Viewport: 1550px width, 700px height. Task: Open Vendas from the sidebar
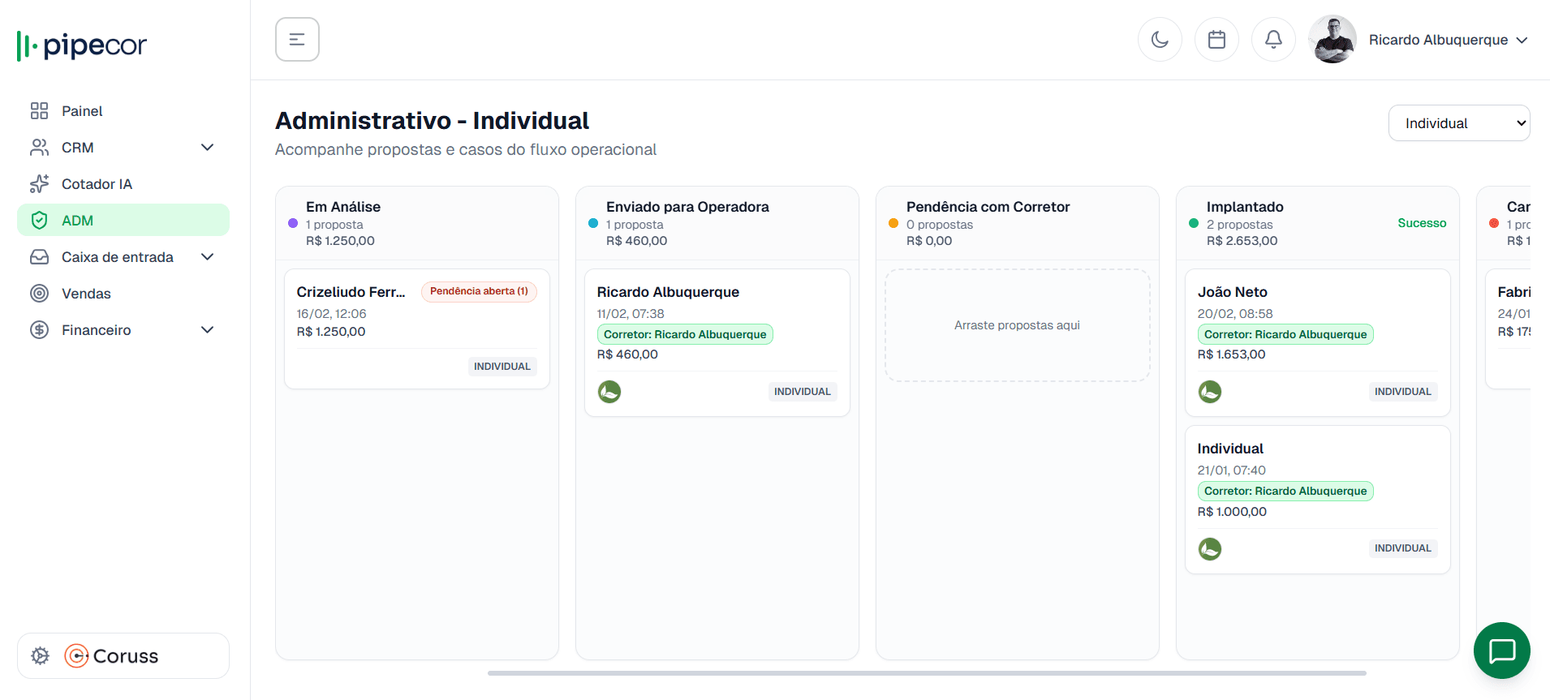point(86,294)
